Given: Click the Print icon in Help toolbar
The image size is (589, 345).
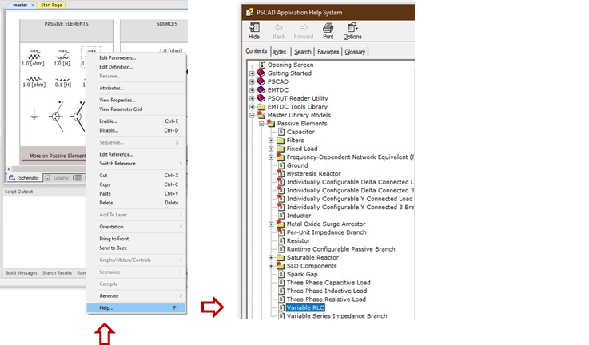Looking at the screenshot, I should tap(328, 30).
